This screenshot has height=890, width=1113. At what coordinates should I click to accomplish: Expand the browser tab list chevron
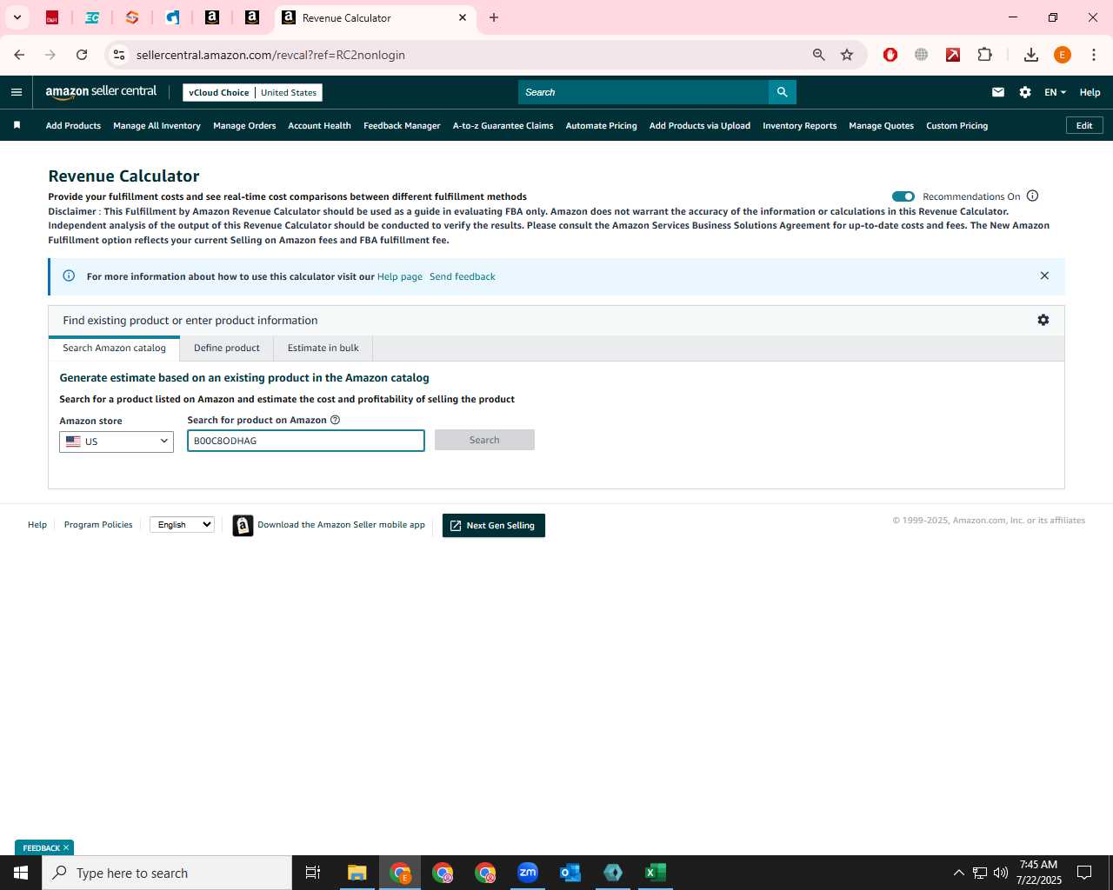17,17
